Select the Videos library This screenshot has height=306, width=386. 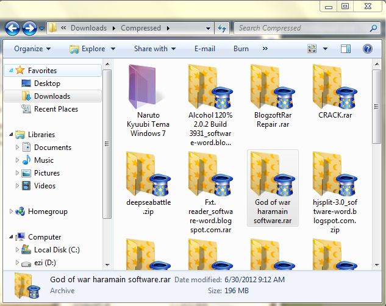click(x=45, y=186)
